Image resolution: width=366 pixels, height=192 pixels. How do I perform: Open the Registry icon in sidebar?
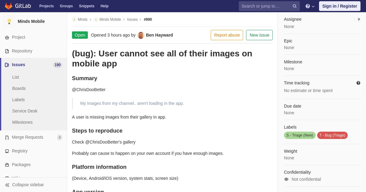coord(7,151)
